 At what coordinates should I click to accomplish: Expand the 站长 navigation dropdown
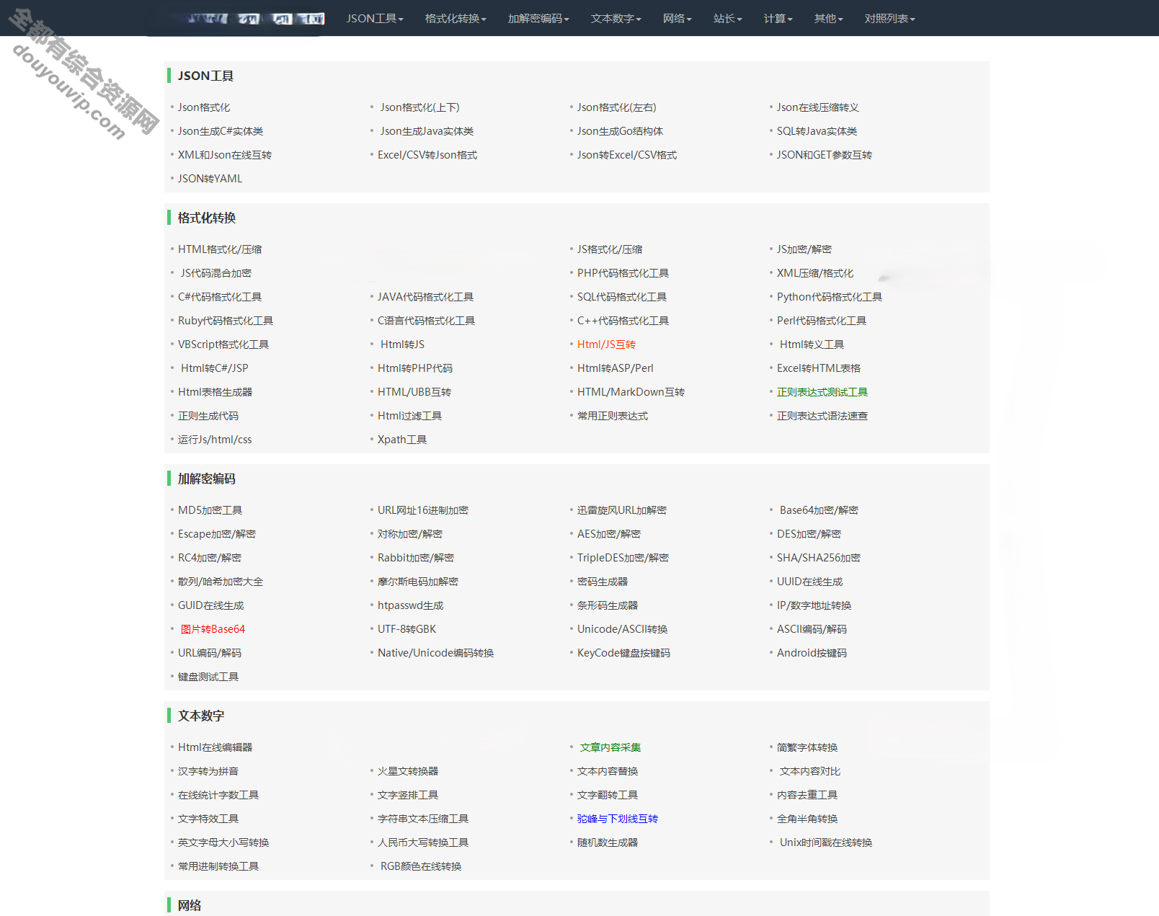pos(728,19)
